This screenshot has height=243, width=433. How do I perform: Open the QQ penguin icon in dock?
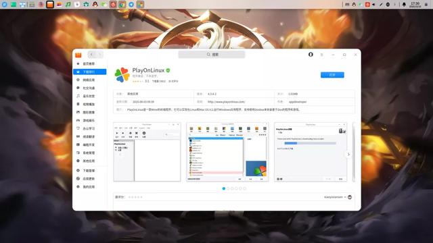click(95, 5)
